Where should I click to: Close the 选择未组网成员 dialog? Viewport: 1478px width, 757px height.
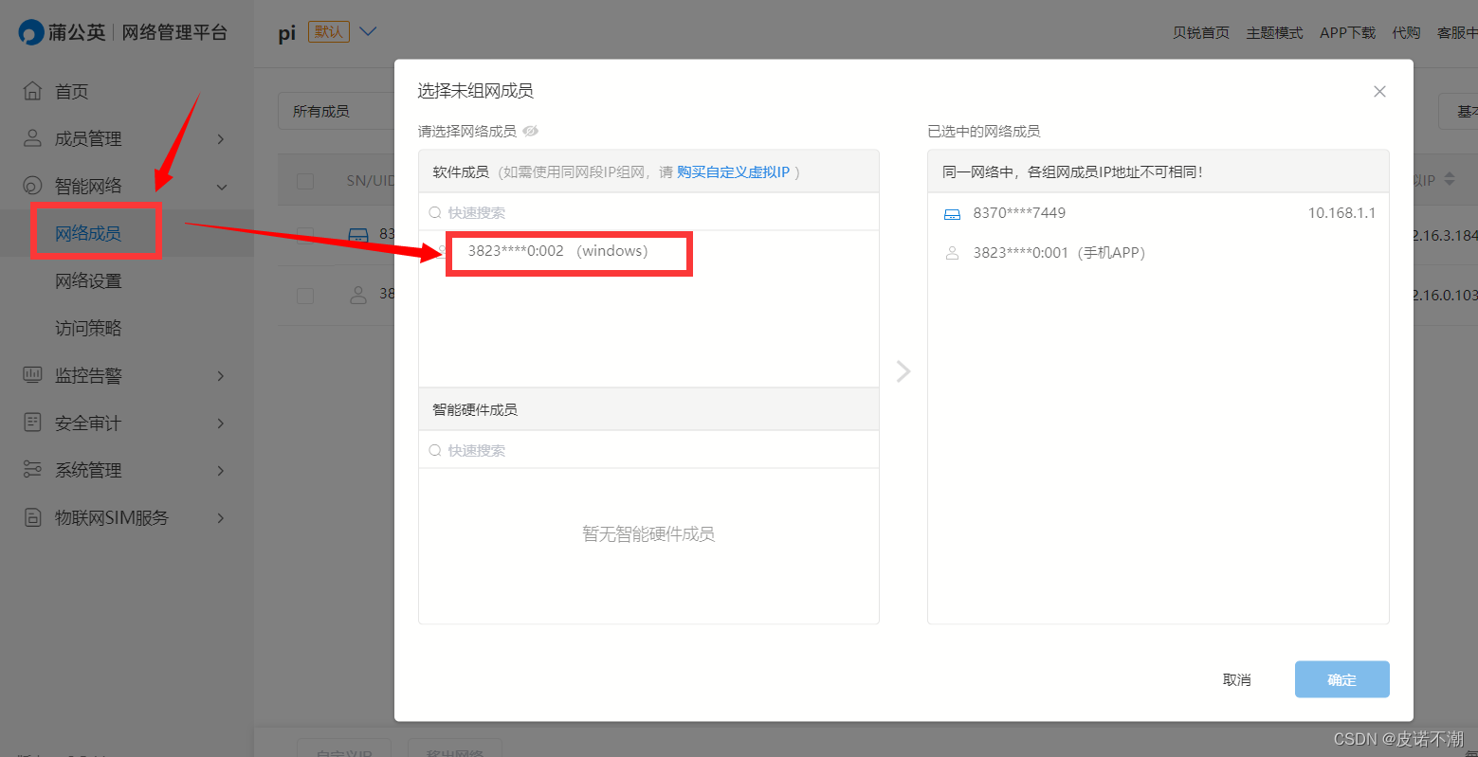[x=1379, y=92]
